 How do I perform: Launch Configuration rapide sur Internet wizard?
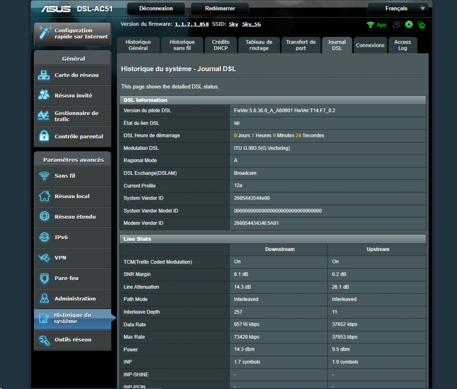(72, 34)
